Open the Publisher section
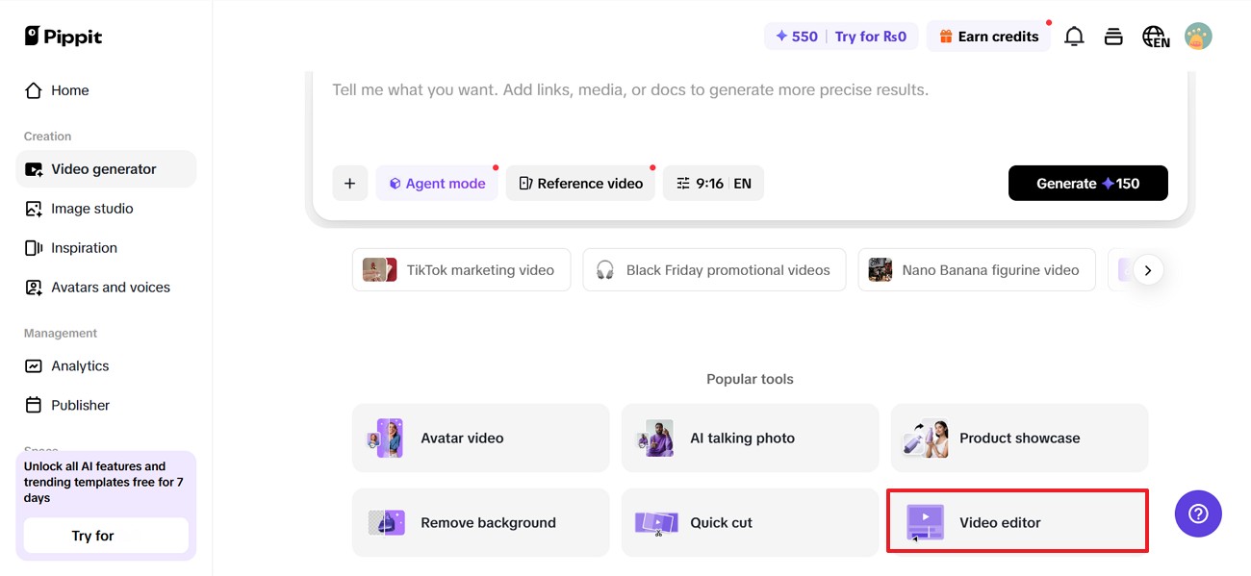 click(x=79, y=405)
